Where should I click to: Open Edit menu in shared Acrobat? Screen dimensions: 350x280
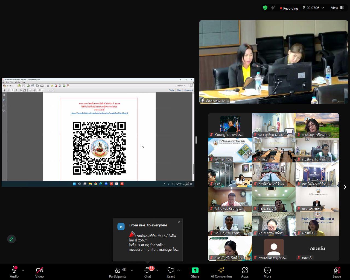(7, 82)
